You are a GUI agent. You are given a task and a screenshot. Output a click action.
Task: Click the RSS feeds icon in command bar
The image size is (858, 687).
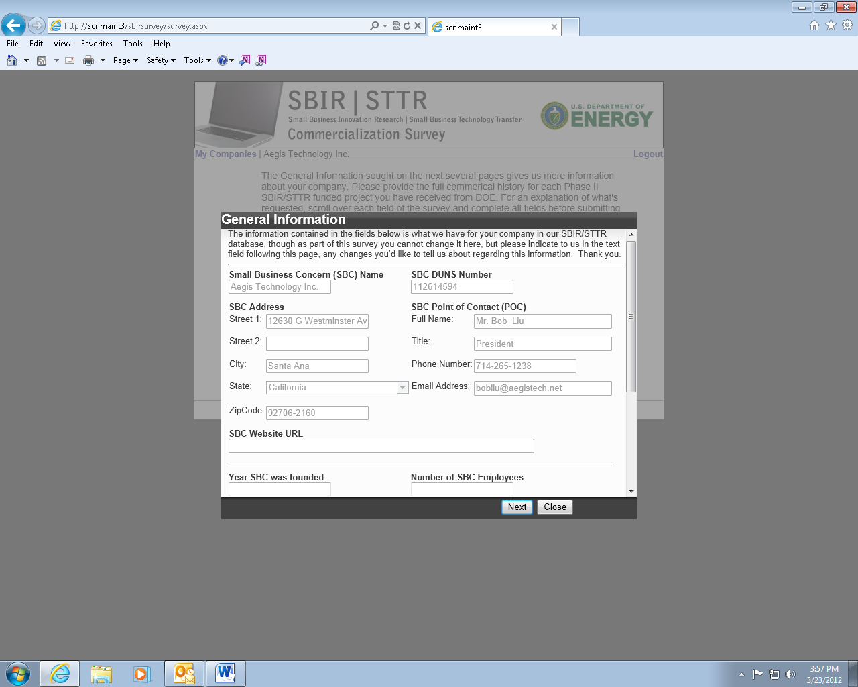[42, 60]
